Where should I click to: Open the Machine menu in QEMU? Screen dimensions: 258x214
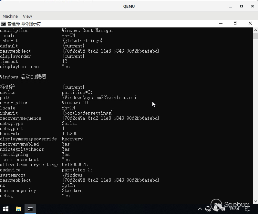10,16
